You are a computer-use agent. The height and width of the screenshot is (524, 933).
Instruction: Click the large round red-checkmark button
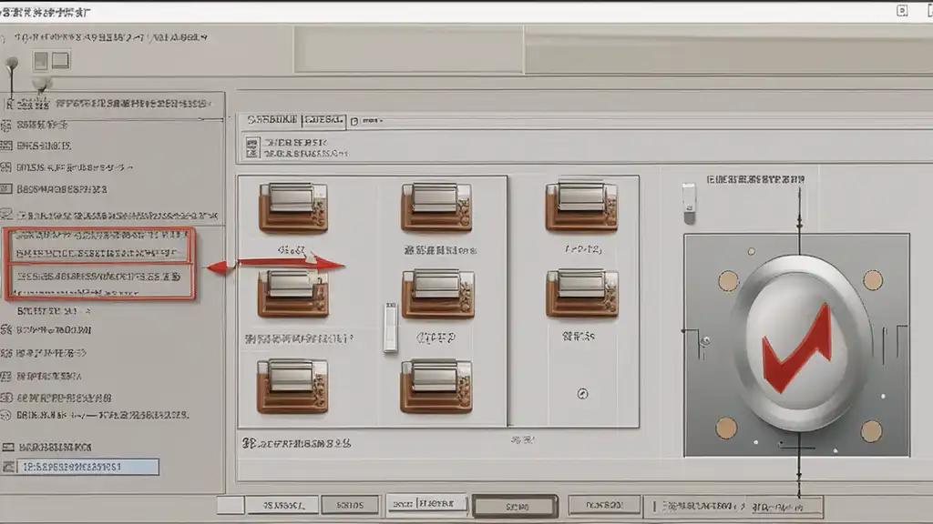coord(804,343)
